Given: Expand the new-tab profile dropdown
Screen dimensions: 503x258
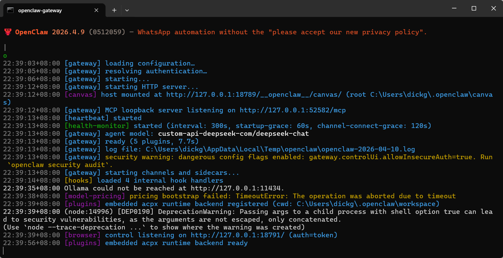Looking at the screenshot, I should (127, 10).
